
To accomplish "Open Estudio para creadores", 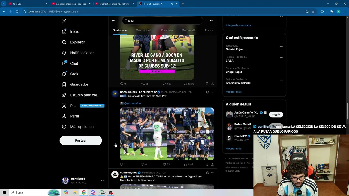I will tap(81, 95).
